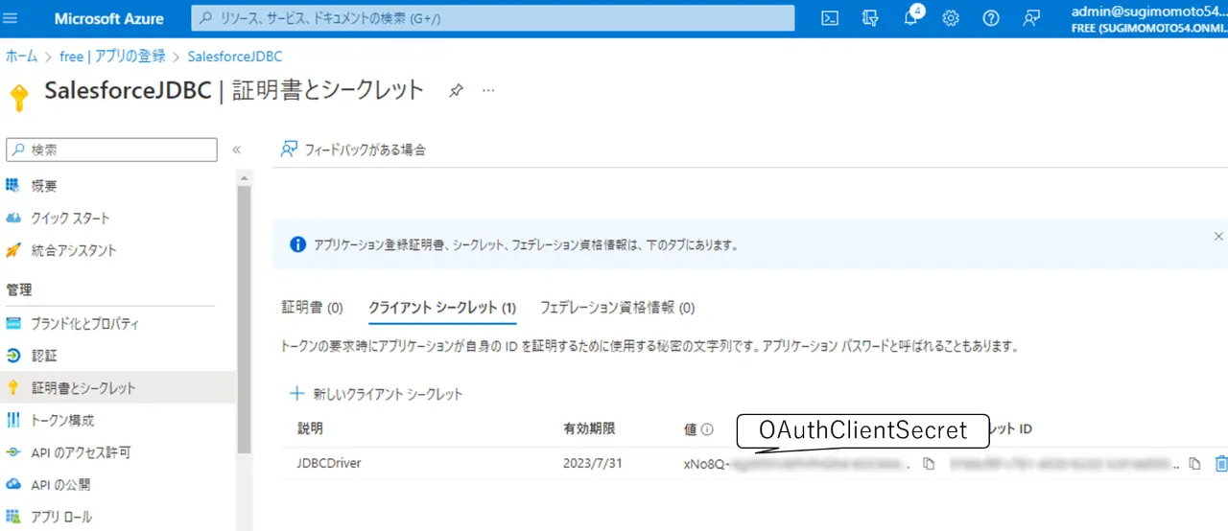
Task: Delete the JDBCDriver client secret
Action: (1221, 464)
